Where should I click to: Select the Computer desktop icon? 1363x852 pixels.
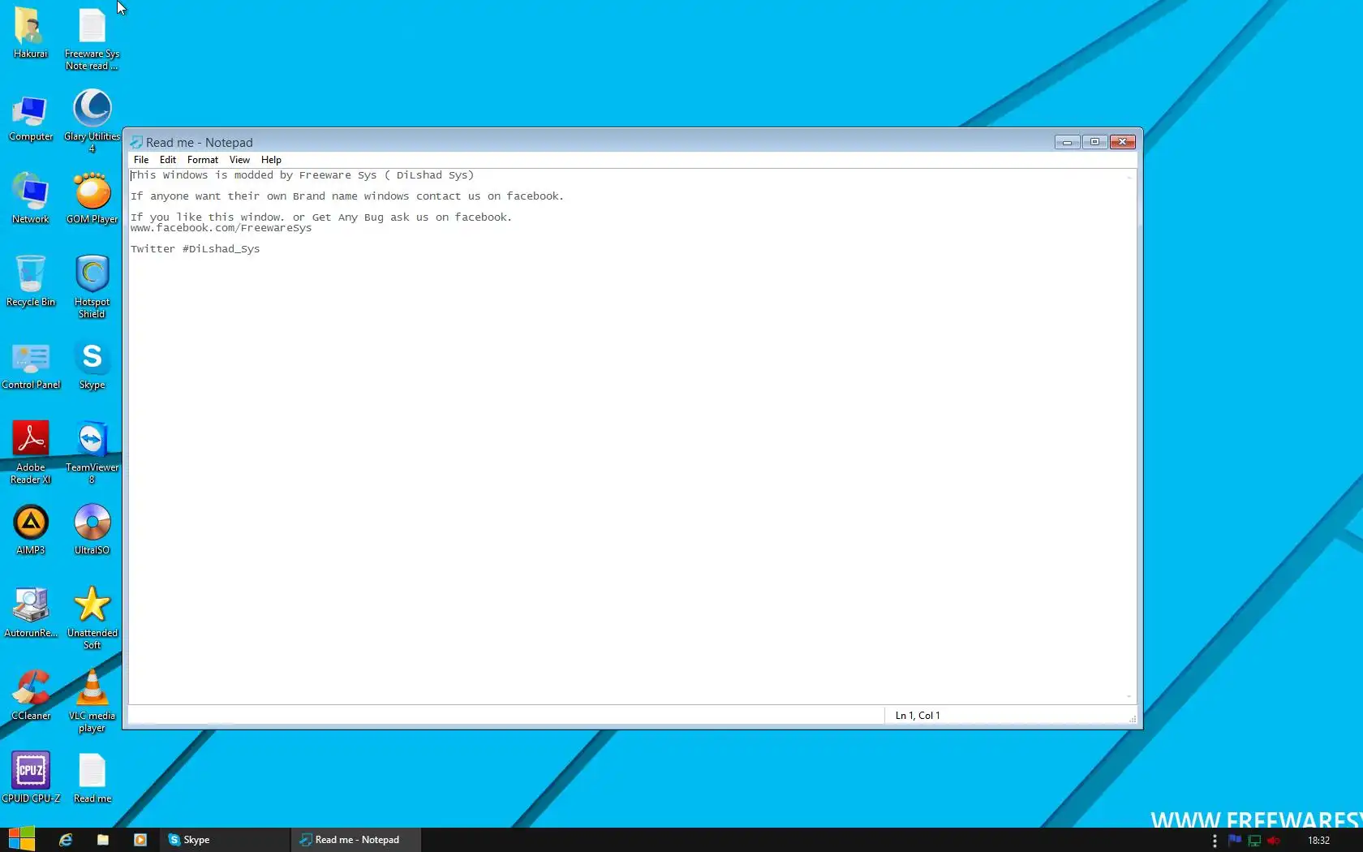point(31,118)
